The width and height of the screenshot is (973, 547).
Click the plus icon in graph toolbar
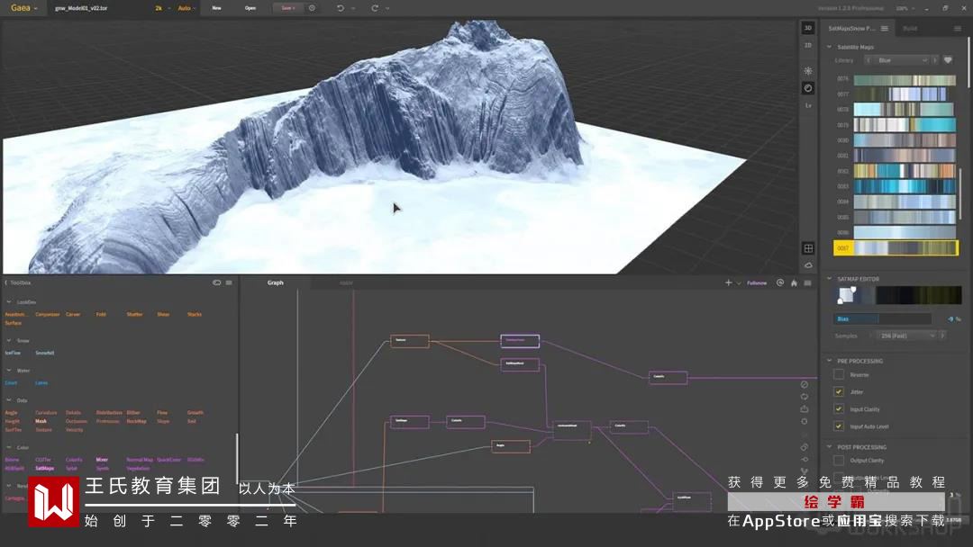pyautogui.click(x=729, y=282)
